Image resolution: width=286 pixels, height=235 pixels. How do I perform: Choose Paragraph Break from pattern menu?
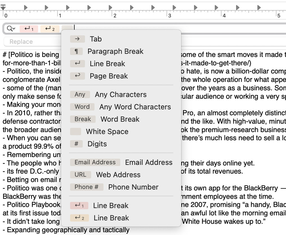(x=115, y=51)
